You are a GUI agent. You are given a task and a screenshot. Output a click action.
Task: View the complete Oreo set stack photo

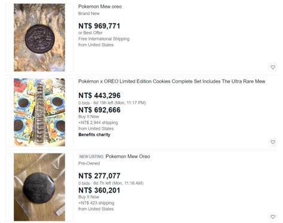[39, 112]
